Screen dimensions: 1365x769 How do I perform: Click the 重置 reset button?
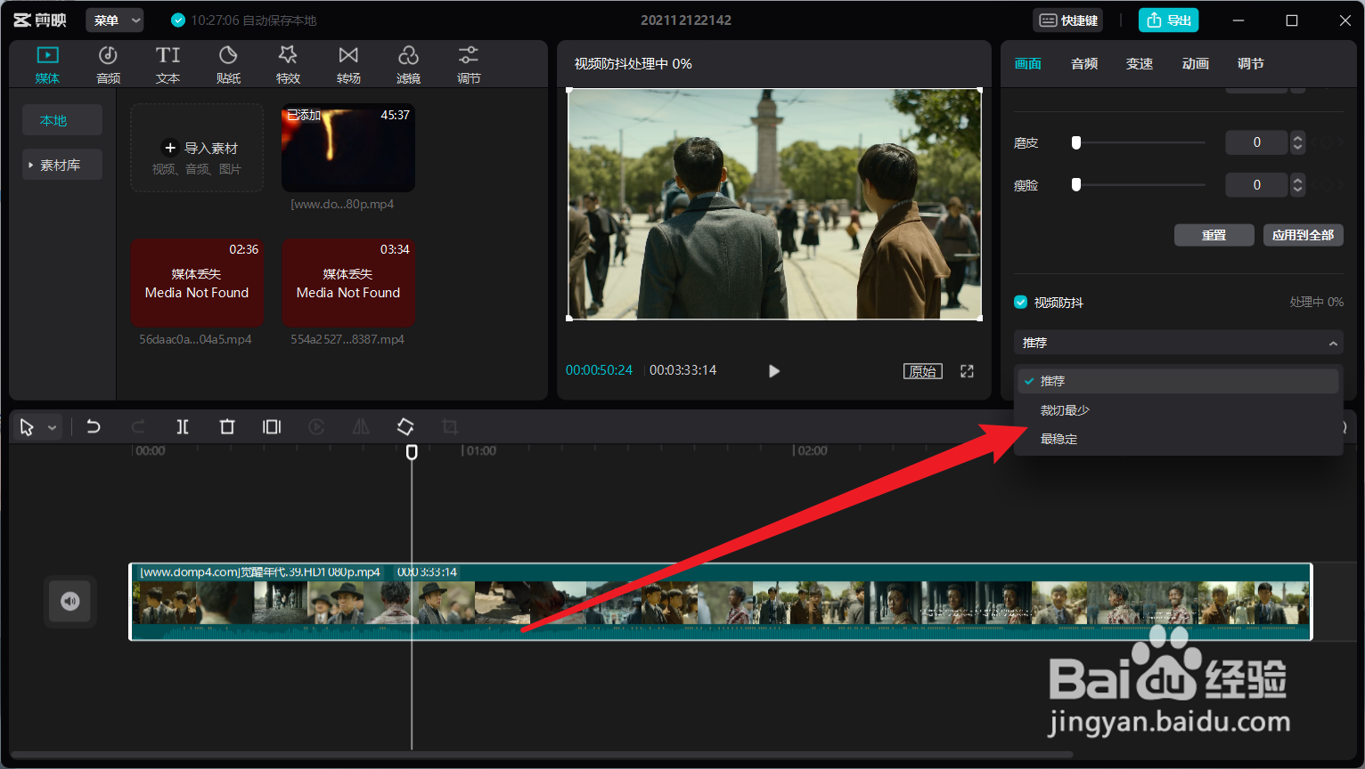coord(1214,235)
